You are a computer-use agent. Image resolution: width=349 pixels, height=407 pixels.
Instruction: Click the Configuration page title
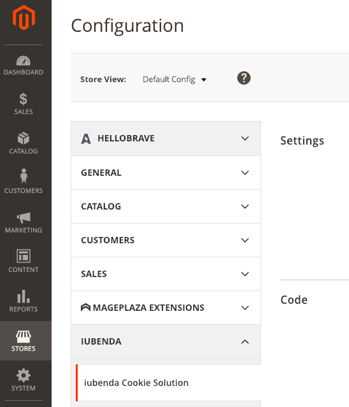[127, 25]
